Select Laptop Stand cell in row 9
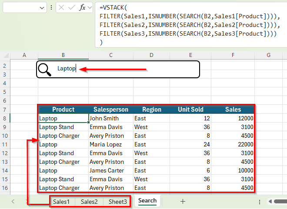 (63, 127)
